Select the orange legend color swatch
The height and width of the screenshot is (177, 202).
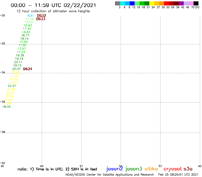click(162, 3)
